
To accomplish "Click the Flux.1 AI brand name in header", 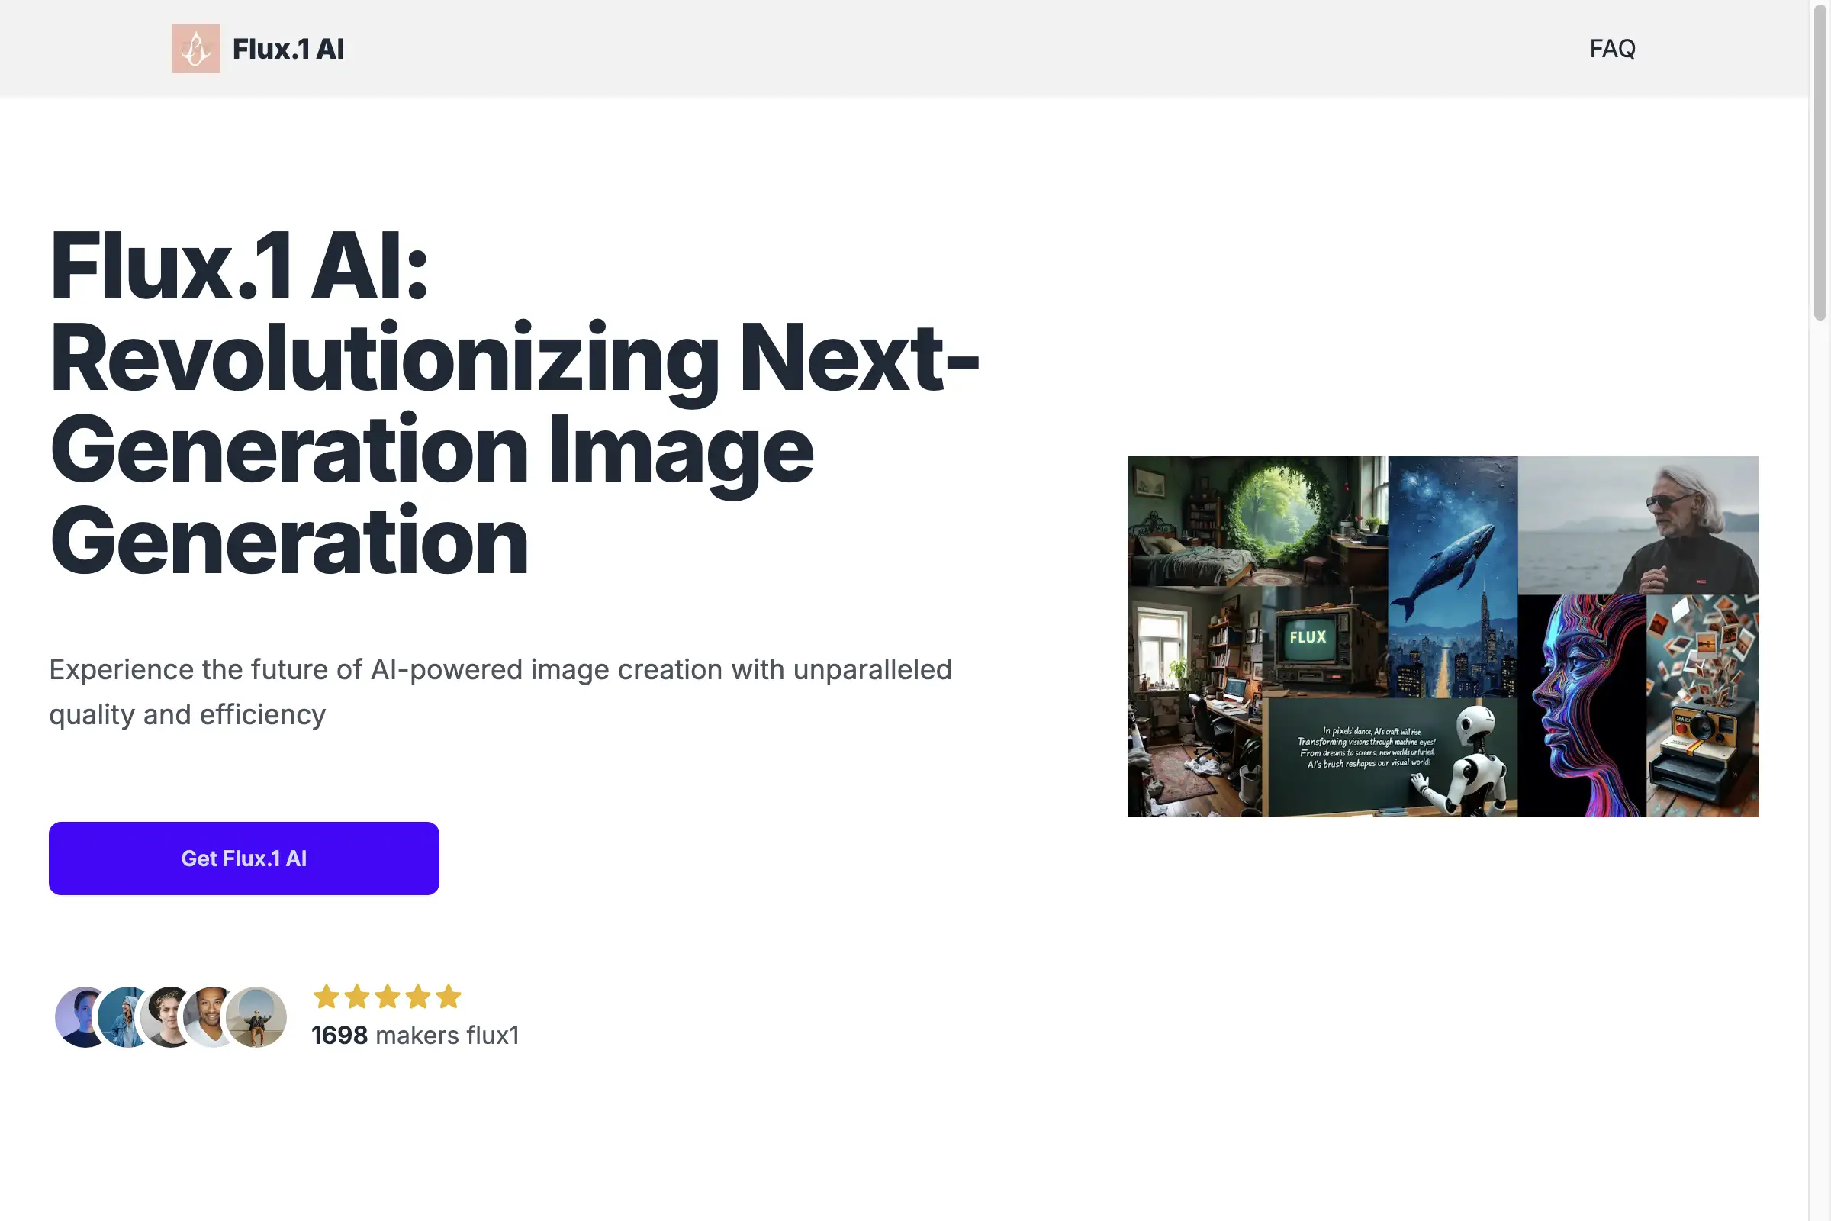I will click(288, 49).
